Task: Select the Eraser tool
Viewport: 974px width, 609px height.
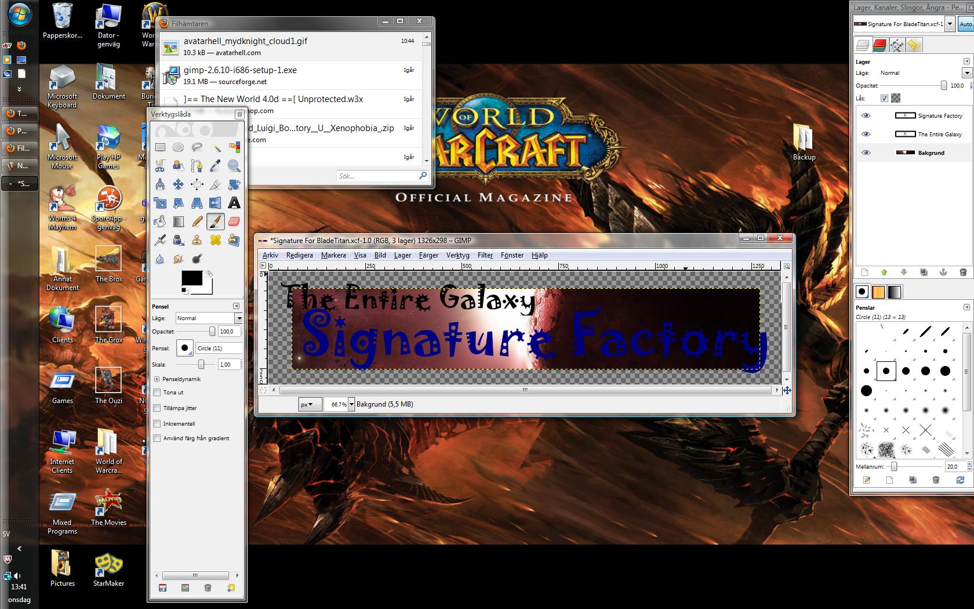Action: (234, 222)
